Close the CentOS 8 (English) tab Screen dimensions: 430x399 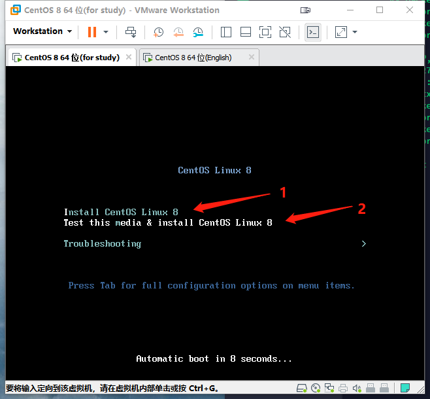point(251,57)
